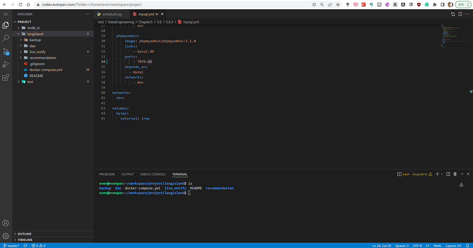Add a new terminal with plus icon
Viewport: 473px width, 248px height.
tap(437, 174)
